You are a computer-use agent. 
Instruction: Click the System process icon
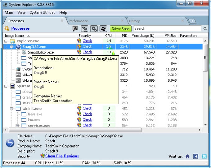[x=12, y=86]
